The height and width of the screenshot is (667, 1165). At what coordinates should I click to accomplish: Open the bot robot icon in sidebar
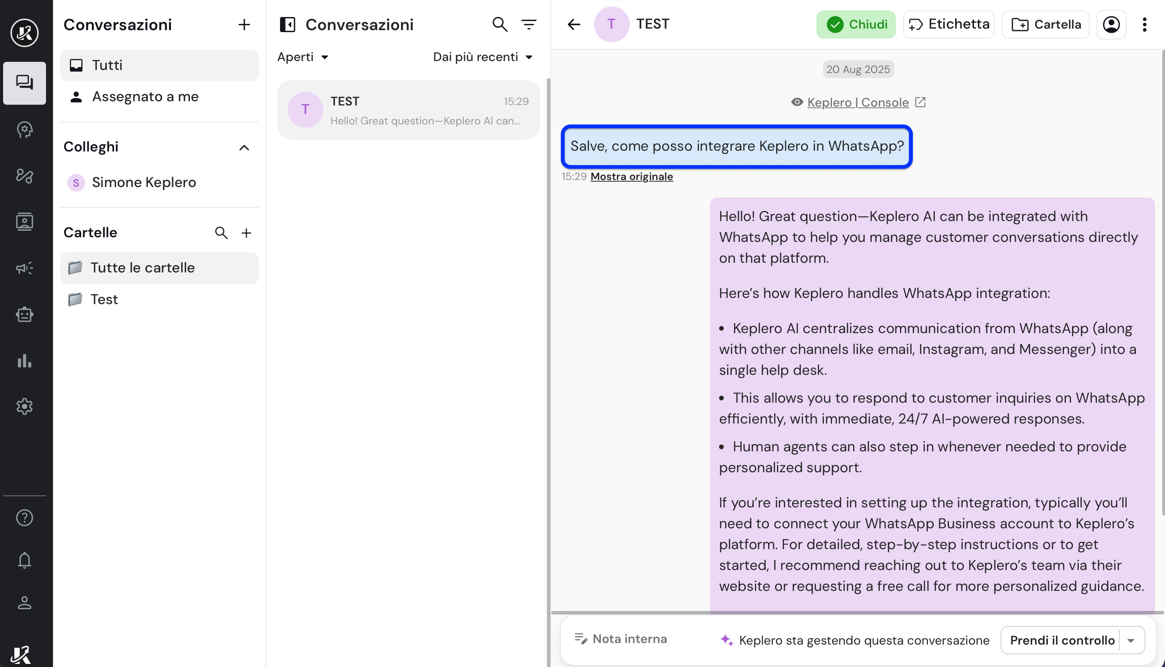24,314
